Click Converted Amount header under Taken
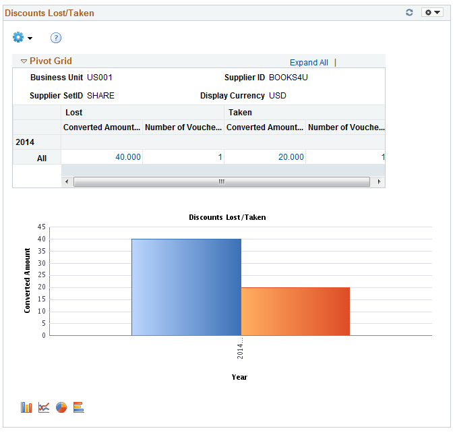Viewport: 455px width, 433px height. coord(265,127)
